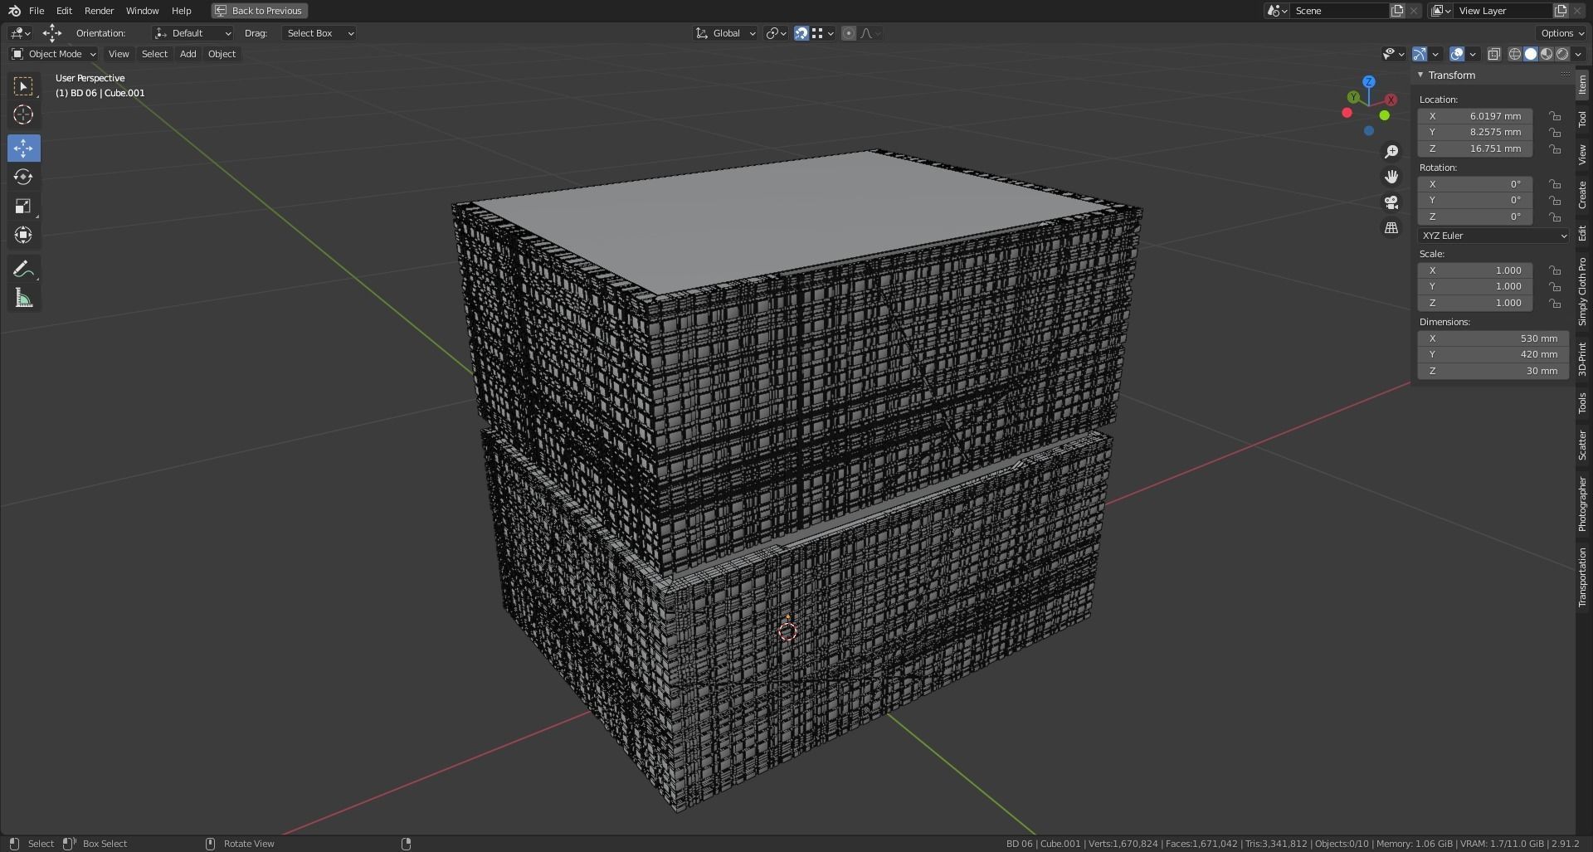Snap view to the red X axis

click(1391, 100)
